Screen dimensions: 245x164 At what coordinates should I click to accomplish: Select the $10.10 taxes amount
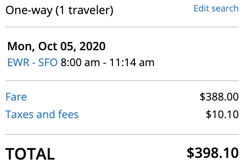coord(222,114)
